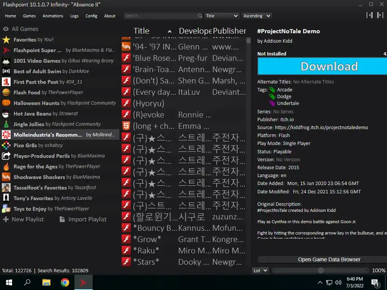The image size is (387, 290).
Task: Click the kiddfrog.itch.io source URL
Action: coord(321,128)
